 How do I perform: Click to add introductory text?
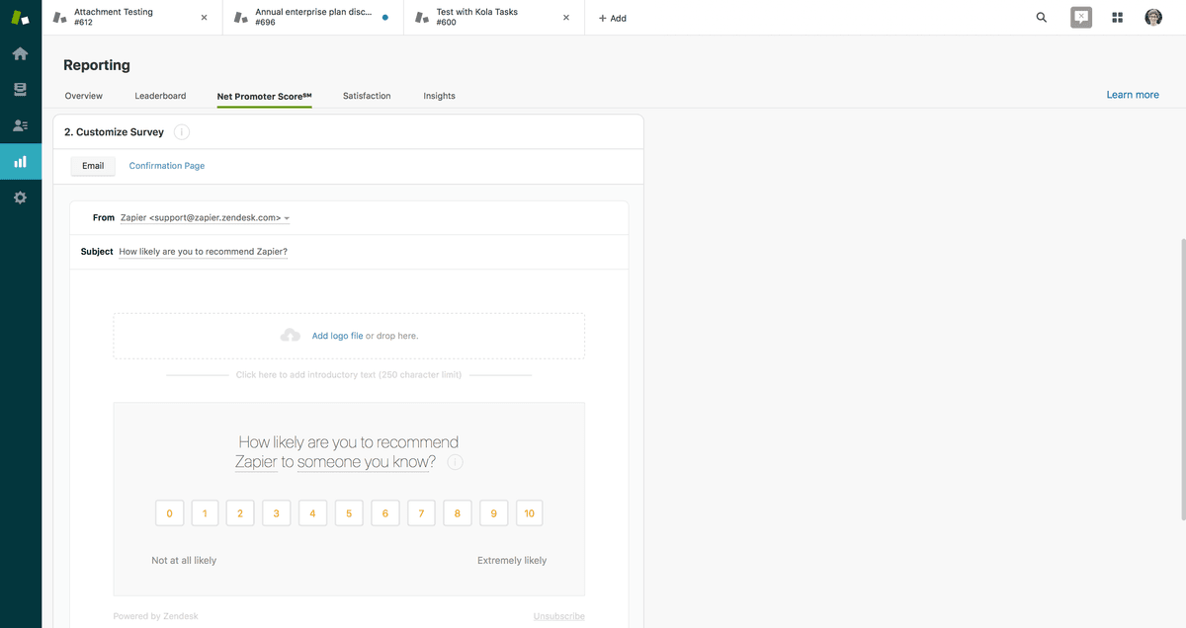pyautogui.click(x=349, y=375)
